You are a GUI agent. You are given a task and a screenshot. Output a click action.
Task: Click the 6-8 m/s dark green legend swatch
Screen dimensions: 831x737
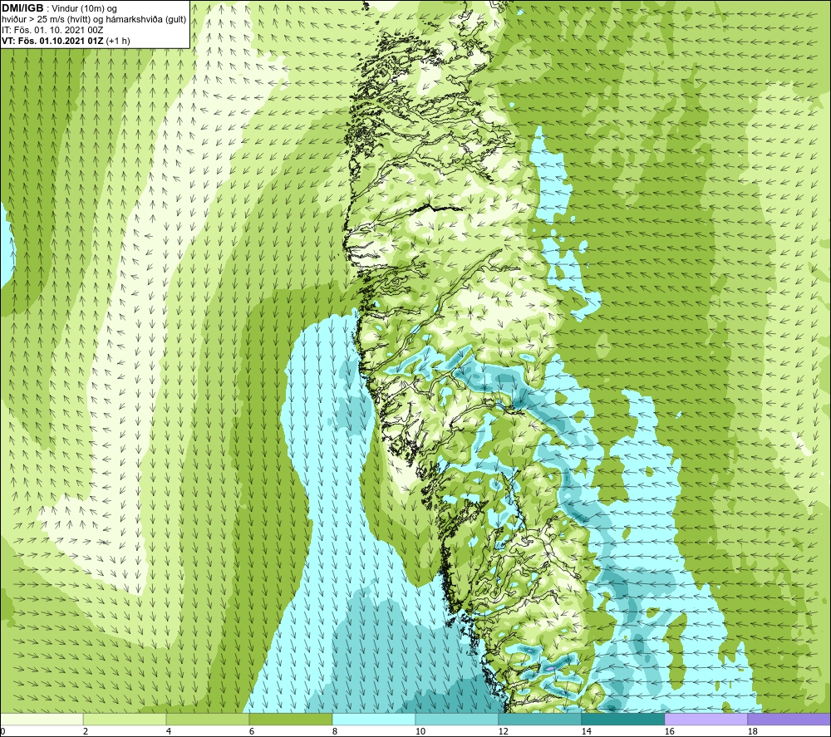pyautogui.click(x=291, y=719)
